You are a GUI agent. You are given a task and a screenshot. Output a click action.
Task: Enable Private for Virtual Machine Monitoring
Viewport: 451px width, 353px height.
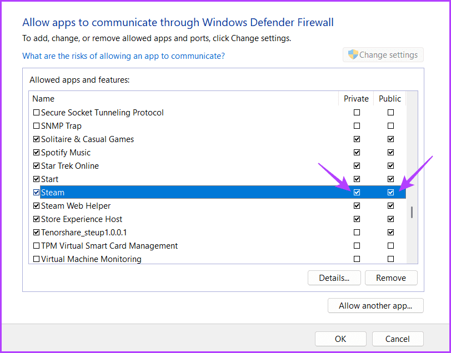point(357,259)
